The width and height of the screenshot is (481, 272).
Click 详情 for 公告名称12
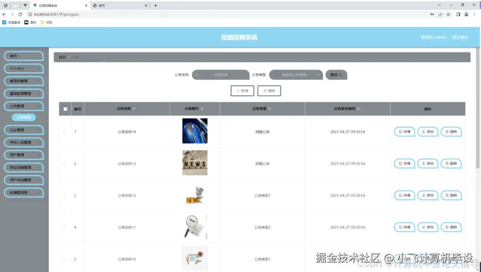coord(404,195)
